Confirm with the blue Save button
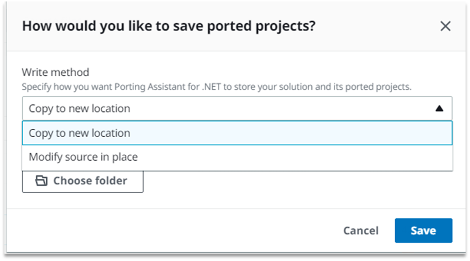 423,231
